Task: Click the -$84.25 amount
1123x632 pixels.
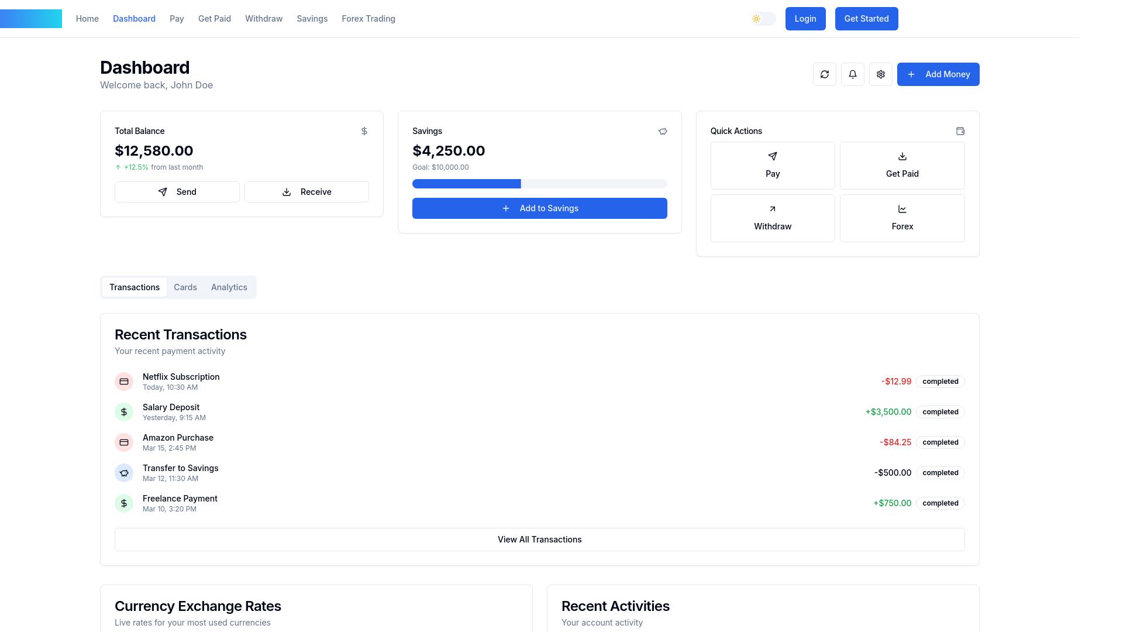Action: tap(895, 442)
